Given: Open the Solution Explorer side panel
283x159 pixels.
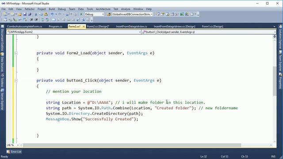Looking at the screenshot, I should coord(280,37).
